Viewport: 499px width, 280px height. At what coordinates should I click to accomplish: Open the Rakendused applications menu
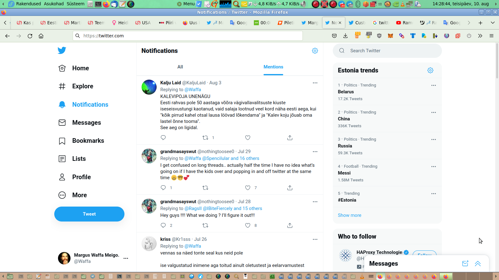28,4
